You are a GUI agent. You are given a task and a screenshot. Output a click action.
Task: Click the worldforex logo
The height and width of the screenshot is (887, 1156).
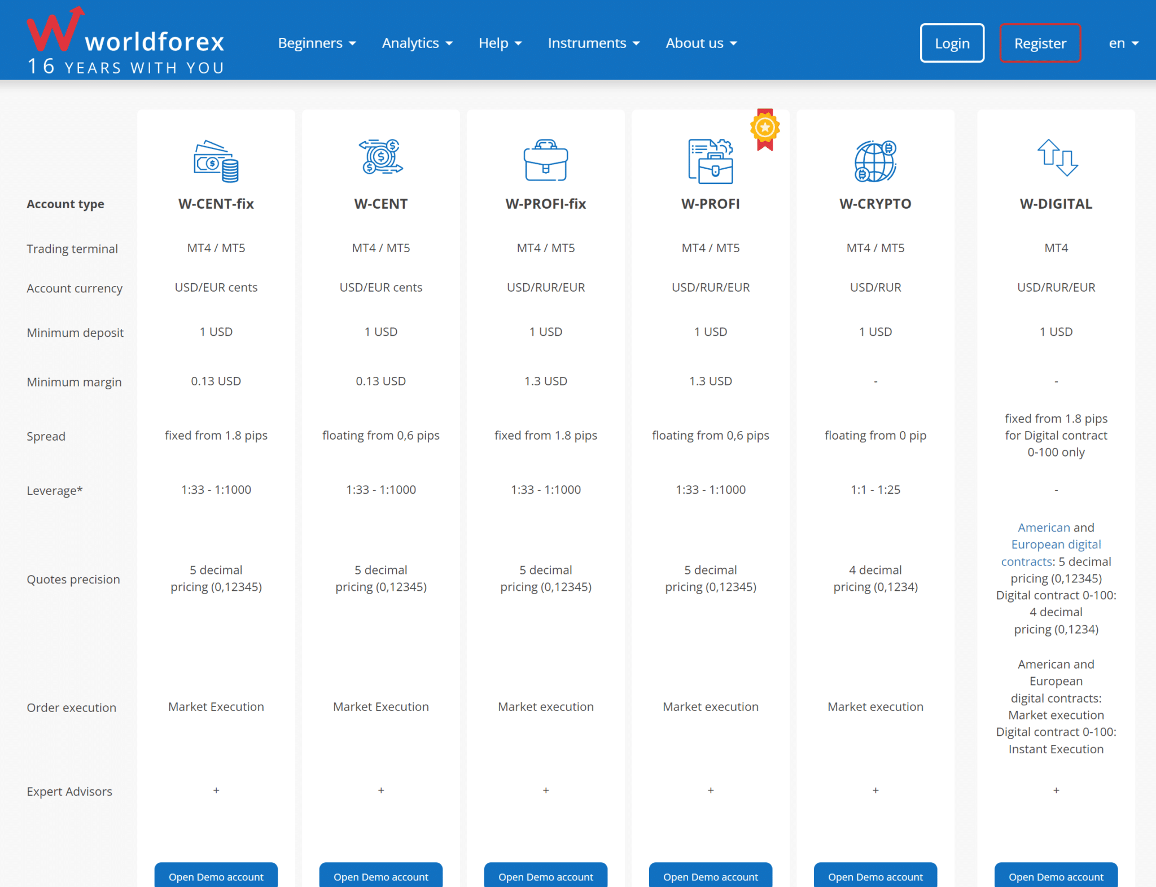point(125,41)
